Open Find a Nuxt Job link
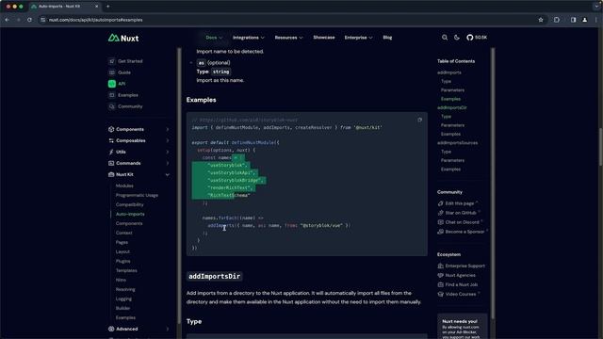Image resolution: width=603 pixels, height=339 pixels. [x=458, y=284]
